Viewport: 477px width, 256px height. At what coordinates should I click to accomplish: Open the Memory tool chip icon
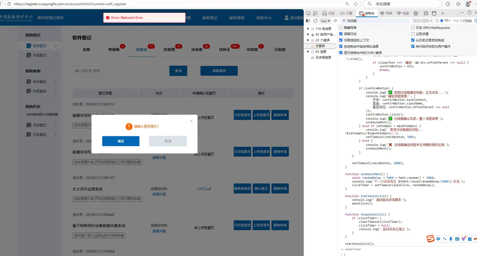pyautogui.click(x=416, y=13)
